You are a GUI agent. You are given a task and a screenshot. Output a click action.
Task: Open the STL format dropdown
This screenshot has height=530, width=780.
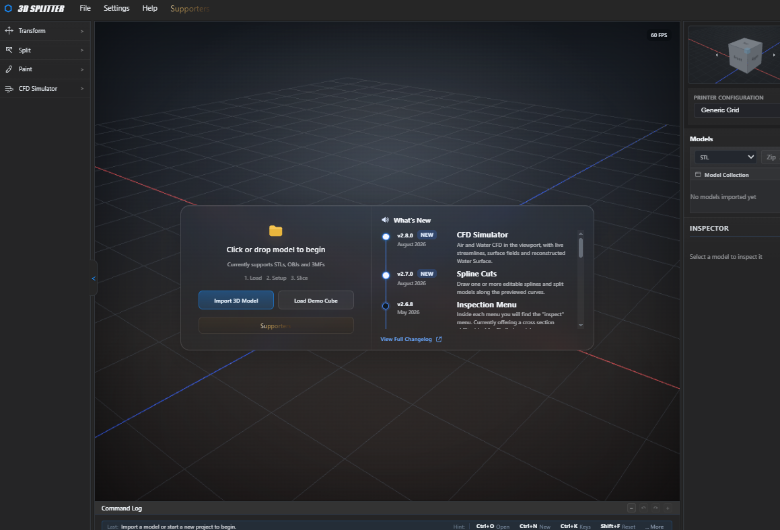[725, 157]
